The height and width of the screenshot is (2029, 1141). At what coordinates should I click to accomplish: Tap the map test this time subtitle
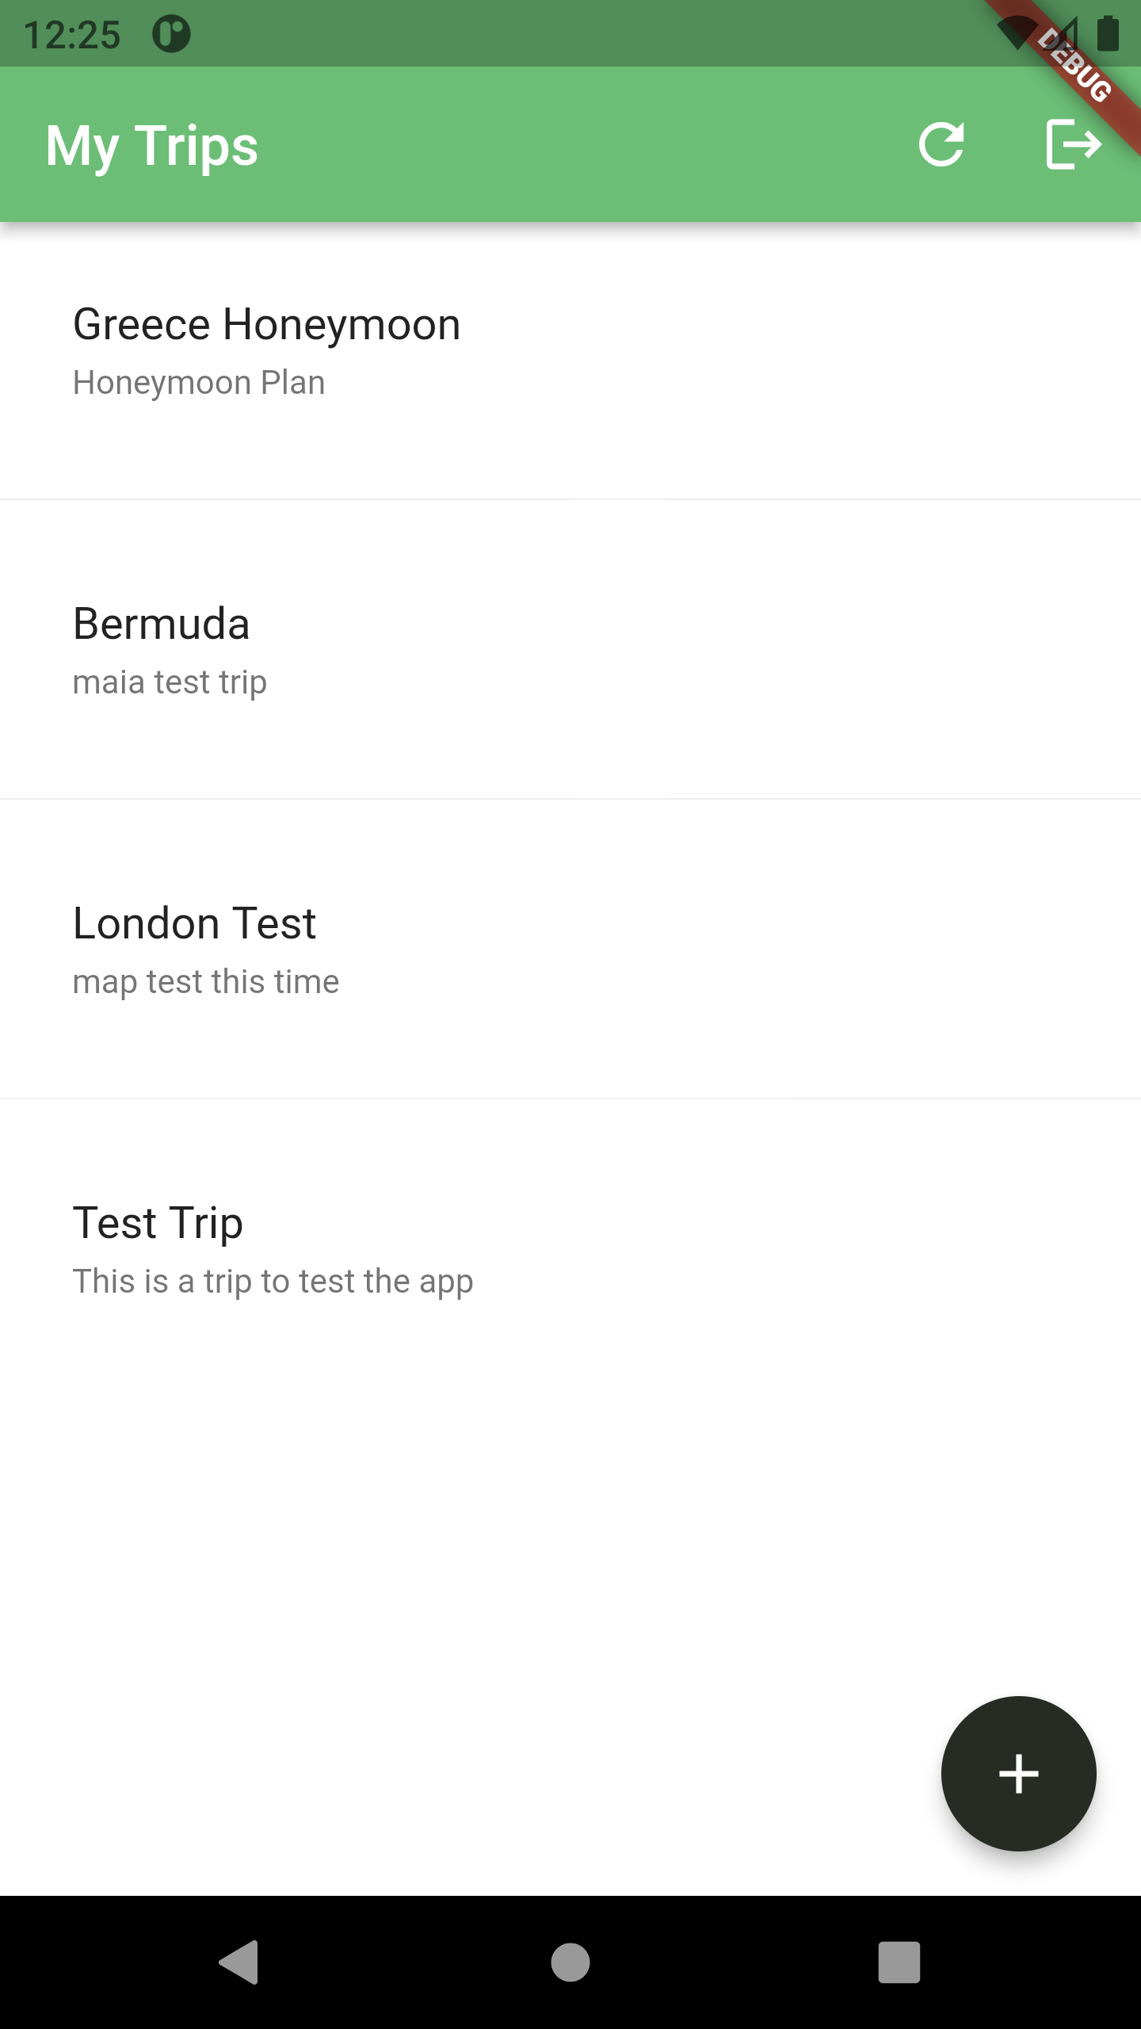coord(206,983)
